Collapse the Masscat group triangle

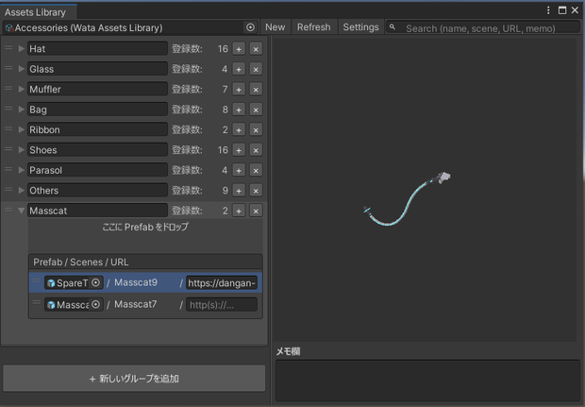tap(22, 211)
